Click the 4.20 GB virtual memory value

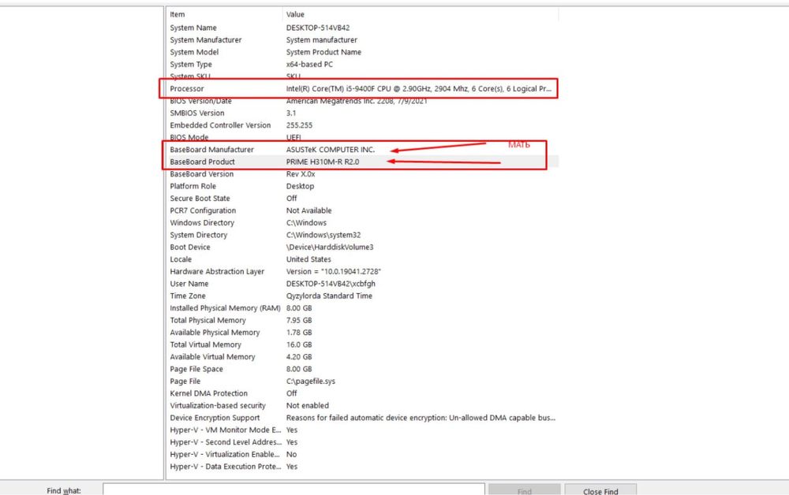[x=299, y=357]
